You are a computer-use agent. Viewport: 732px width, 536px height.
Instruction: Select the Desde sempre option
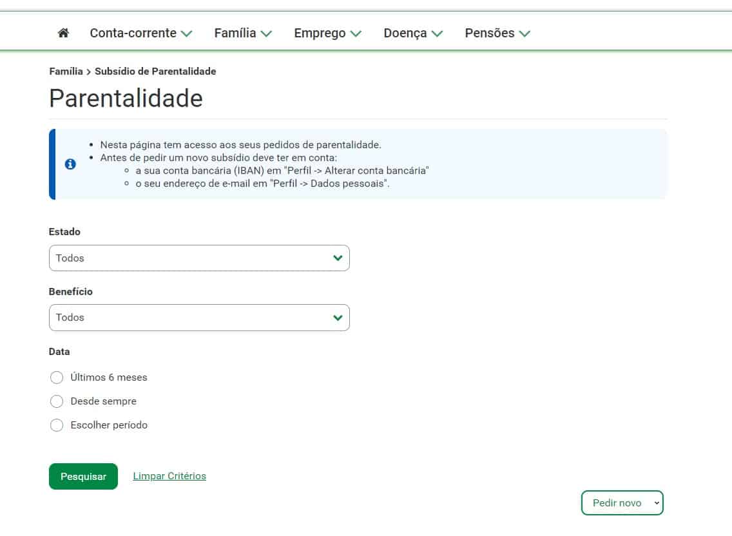coord(57,401)
